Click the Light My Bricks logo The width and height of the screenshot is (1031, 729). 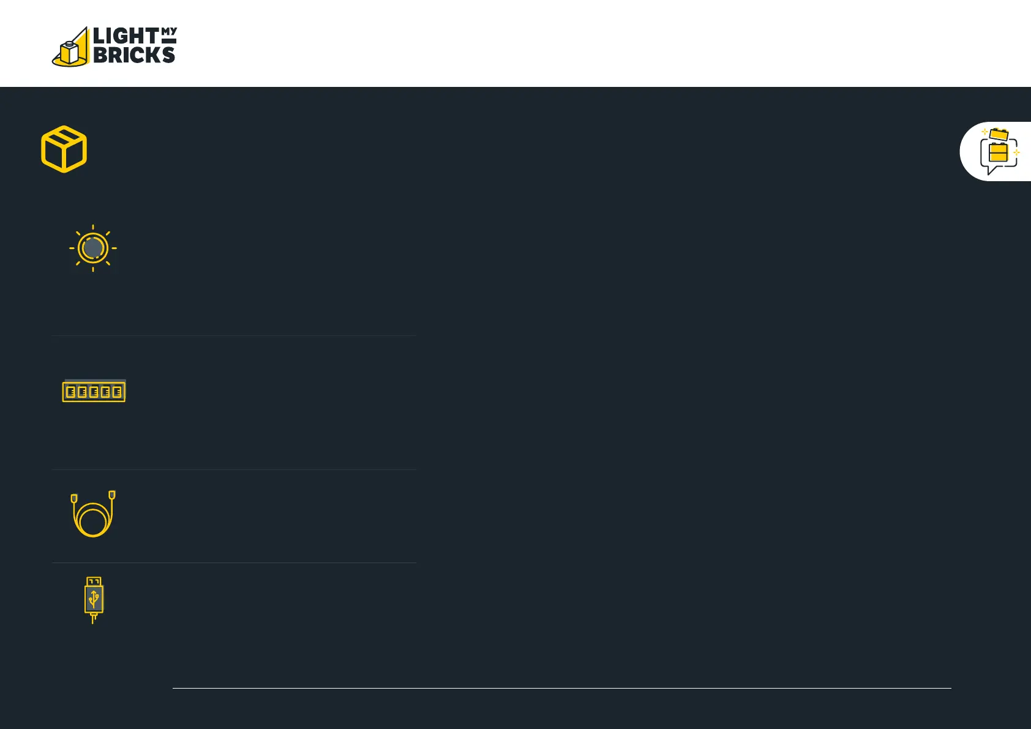point(114,47)
